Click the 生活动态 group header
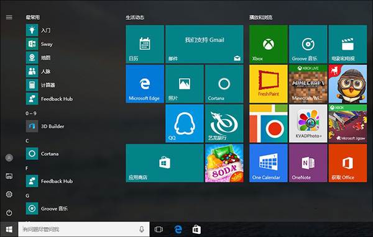This screenshot has height=237, width=373. [x=135, y=17]
